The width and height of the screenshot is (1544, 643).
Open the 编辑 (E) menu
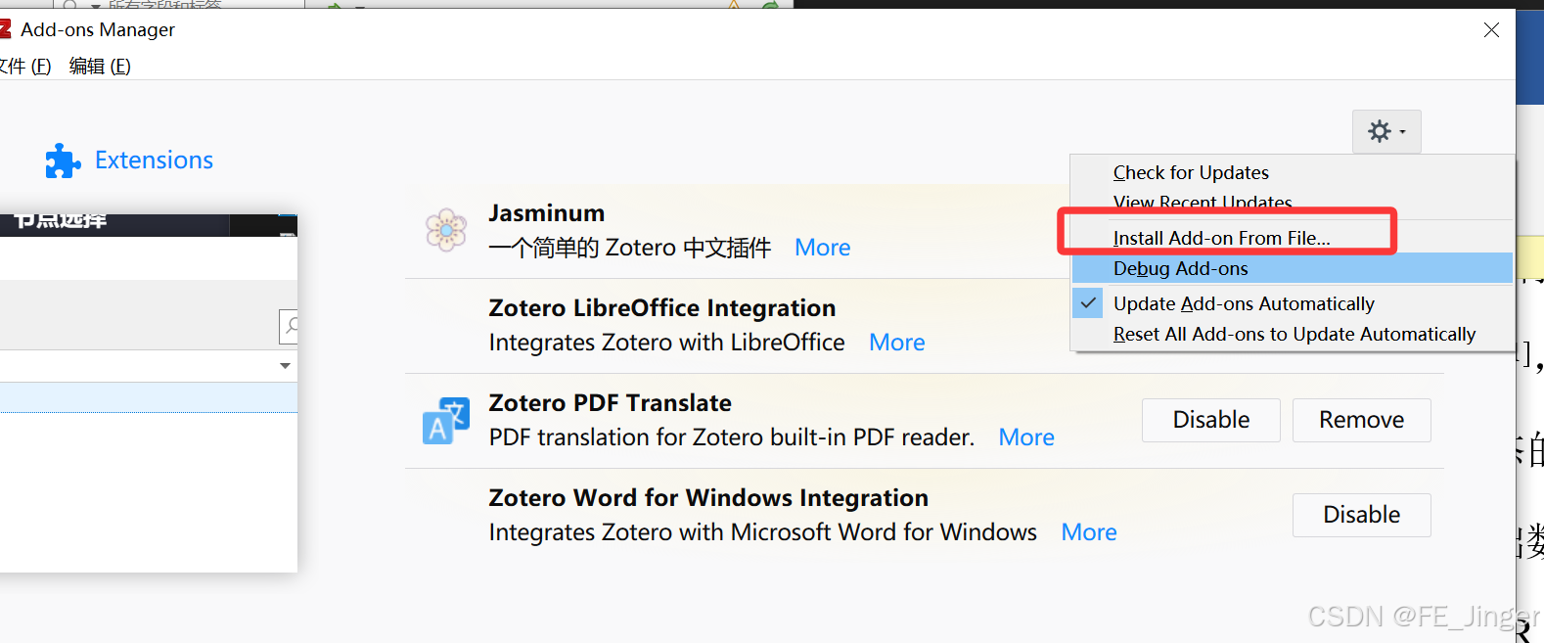pyautogui.click(x=100, y=66)
